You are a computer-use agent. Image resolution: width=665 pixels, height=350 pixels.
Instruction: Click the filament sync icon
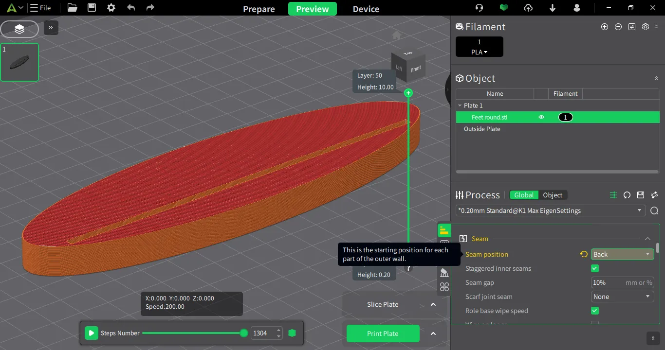pyautogui.click(x=632, y=27)
